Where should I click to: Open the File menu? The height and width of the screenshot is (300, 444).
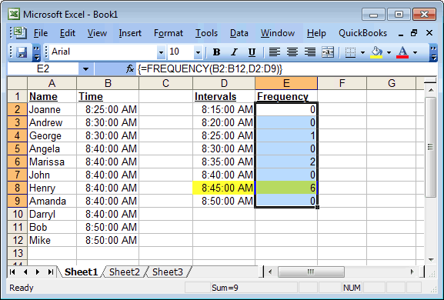[41, 33]
